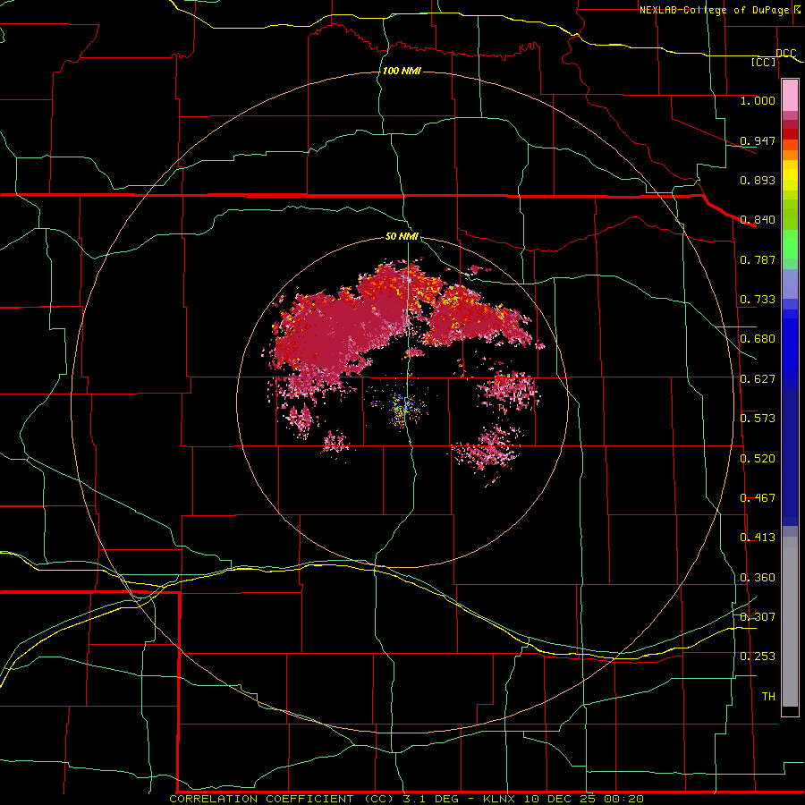Pick the light pink top color bar segment
This screenshot has width=805, height=805.
coord(790,95)
